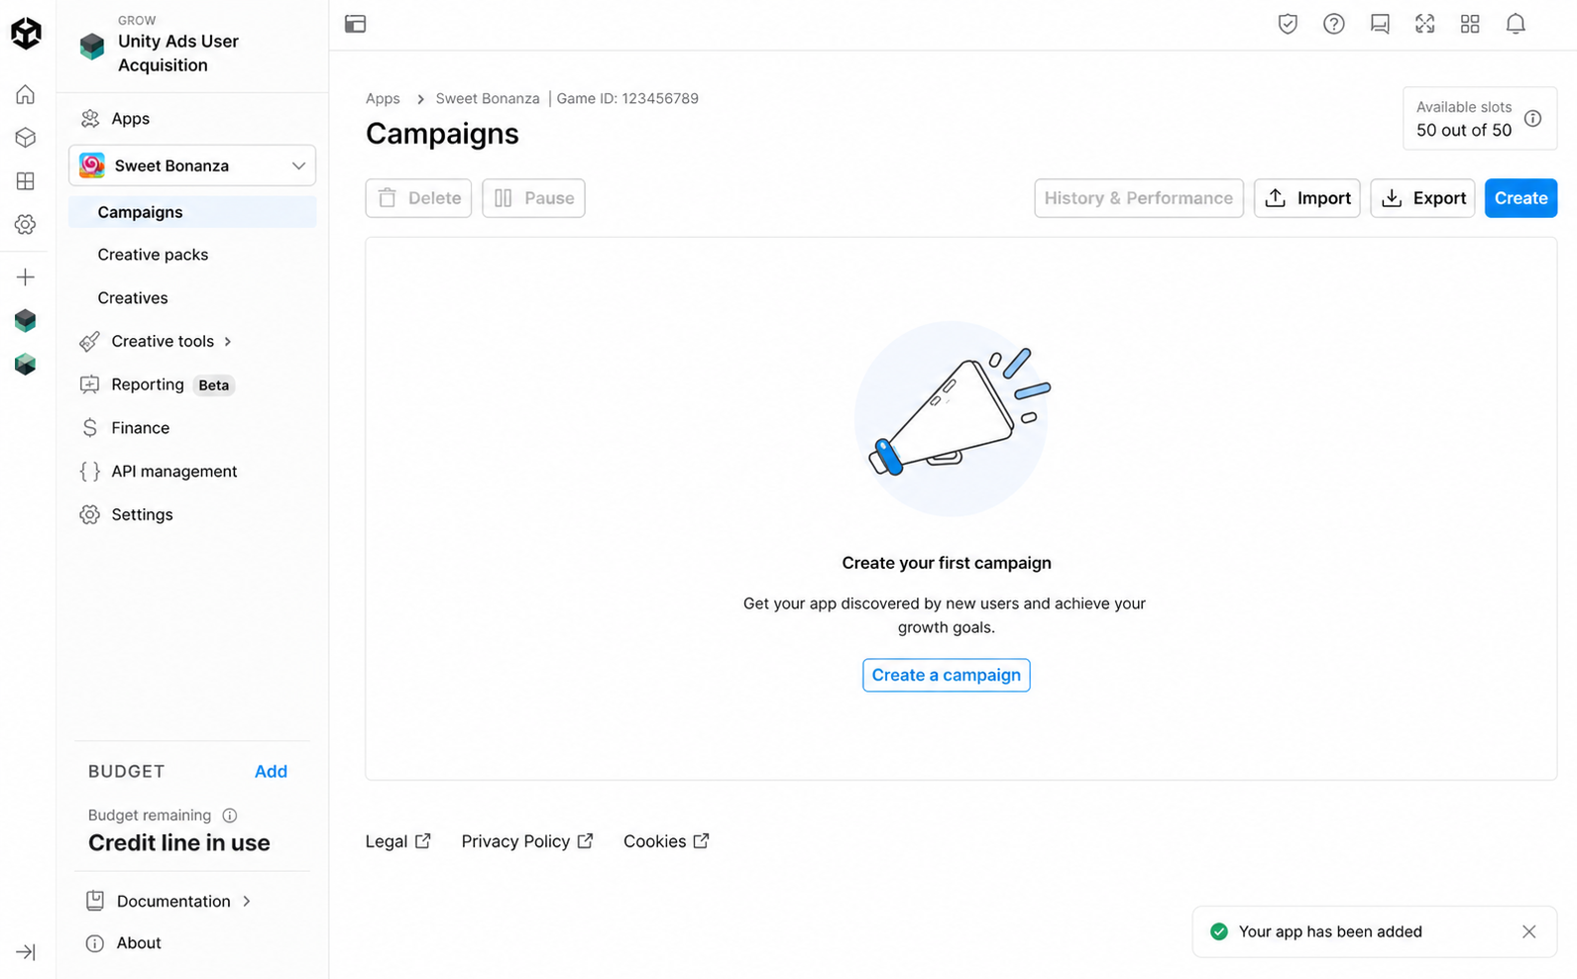Click the Export button
The height and width of the screenshot is (979, 1577).
pos(1422,198)
